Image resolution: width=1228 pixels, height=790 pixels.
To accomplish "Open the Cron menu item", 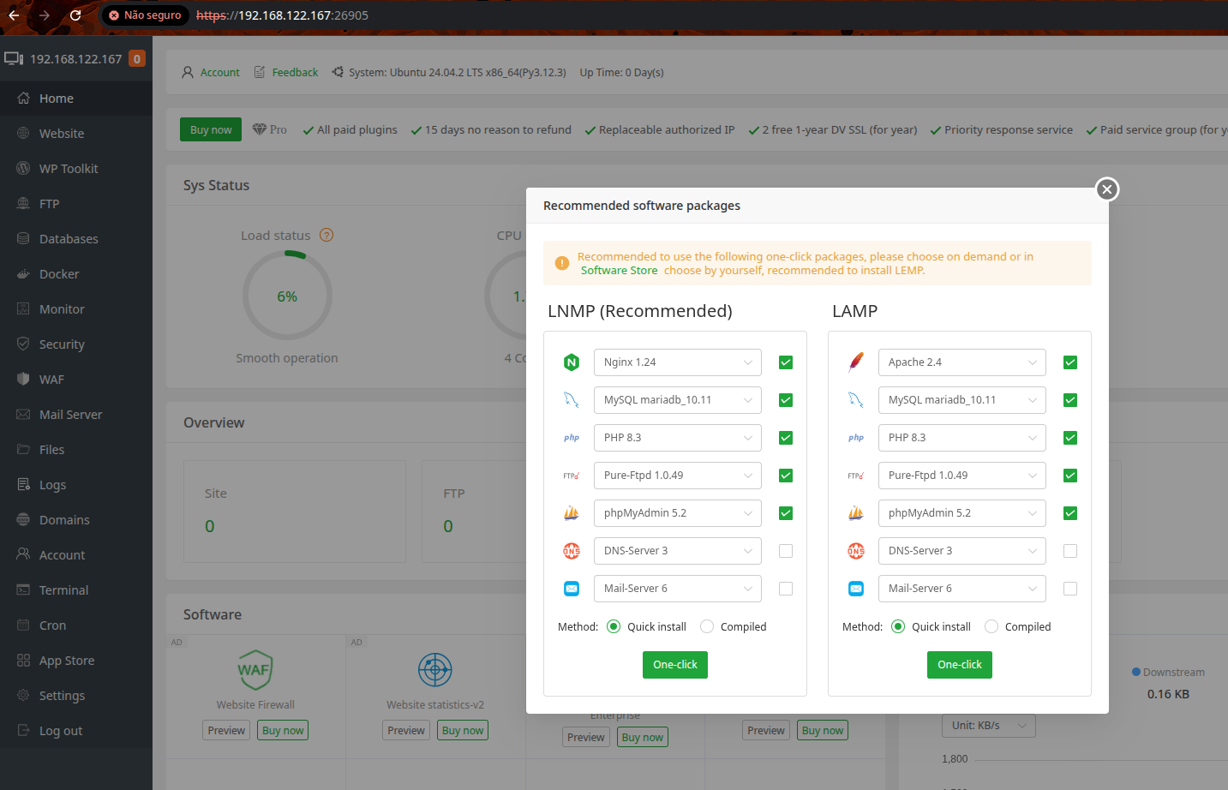I will coord(76,625).
